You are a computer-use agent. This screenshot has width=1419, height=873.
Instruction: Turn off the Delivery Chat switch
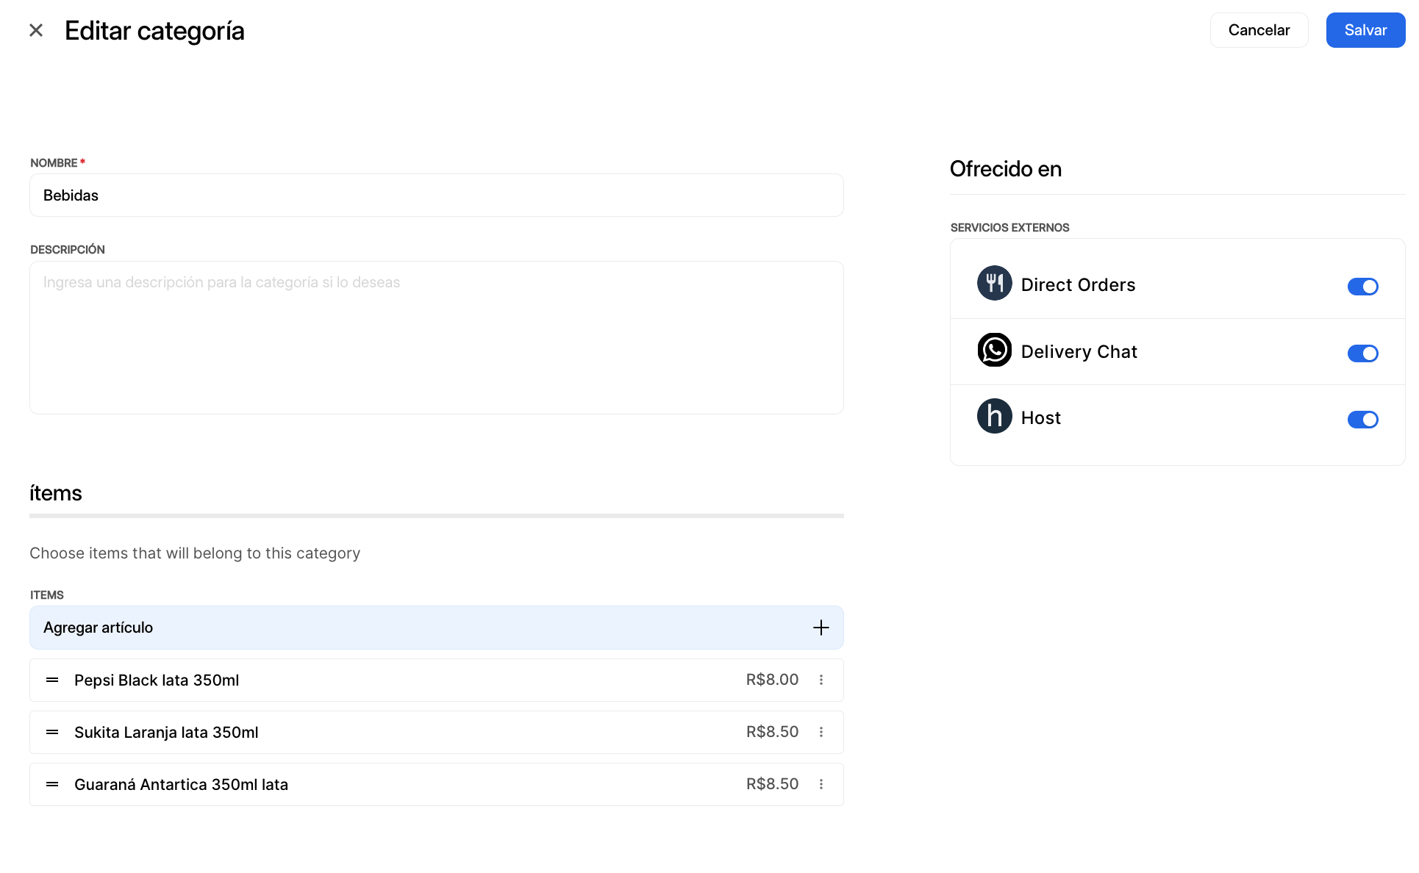[x=1362, y=353]
